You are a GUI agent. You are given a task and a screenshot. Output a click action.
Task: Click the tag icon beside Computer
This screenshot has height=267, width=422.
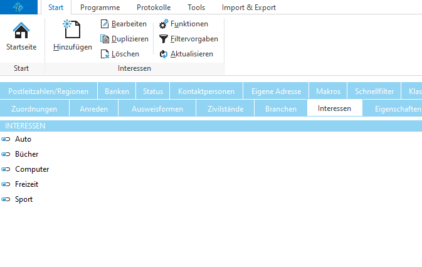pos(6,169)
